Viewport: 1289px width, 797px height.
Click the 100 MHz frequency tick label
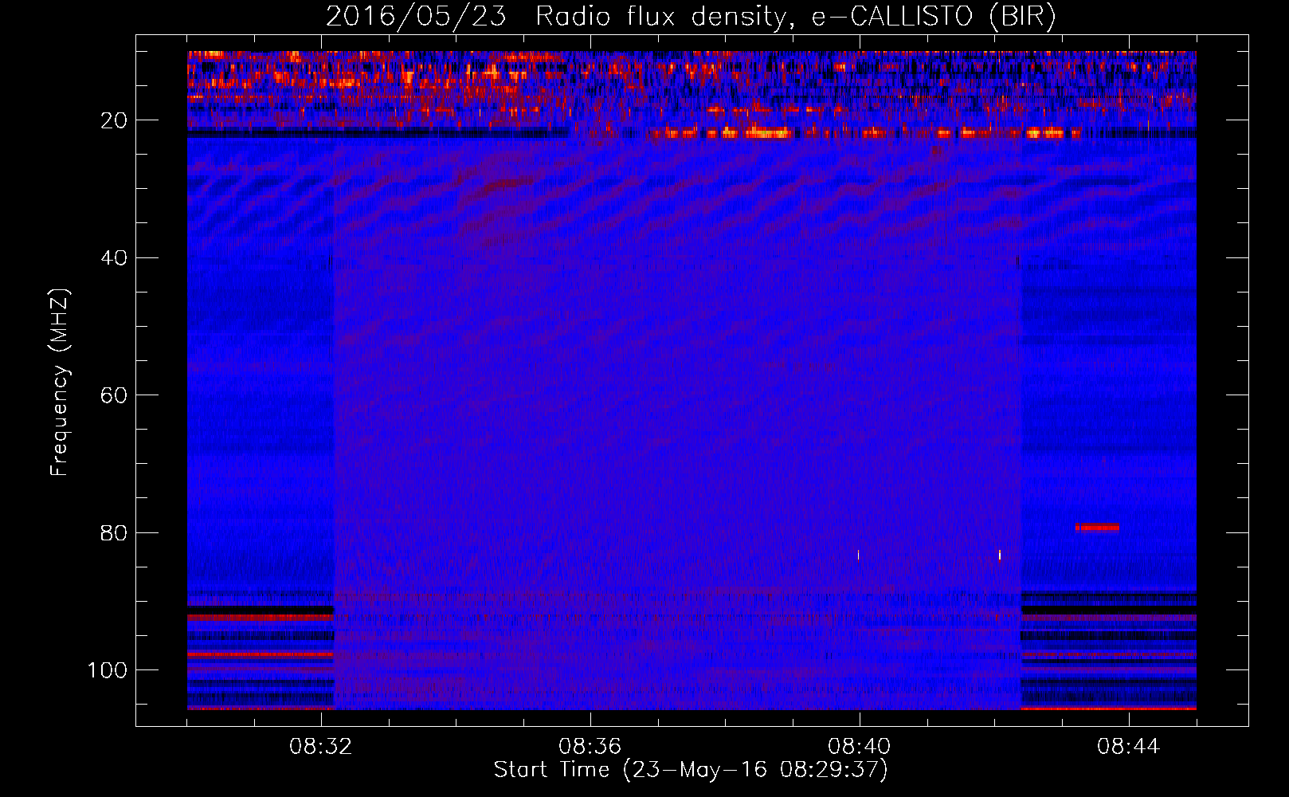point(108,670)
